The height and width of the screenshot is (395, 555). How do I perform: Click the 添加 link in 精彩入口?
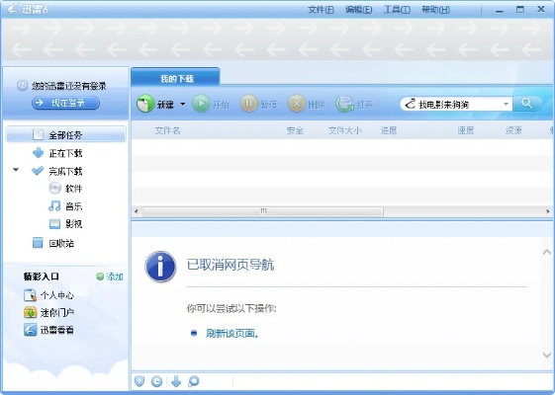pyautogui.click(x=115, y=276)
